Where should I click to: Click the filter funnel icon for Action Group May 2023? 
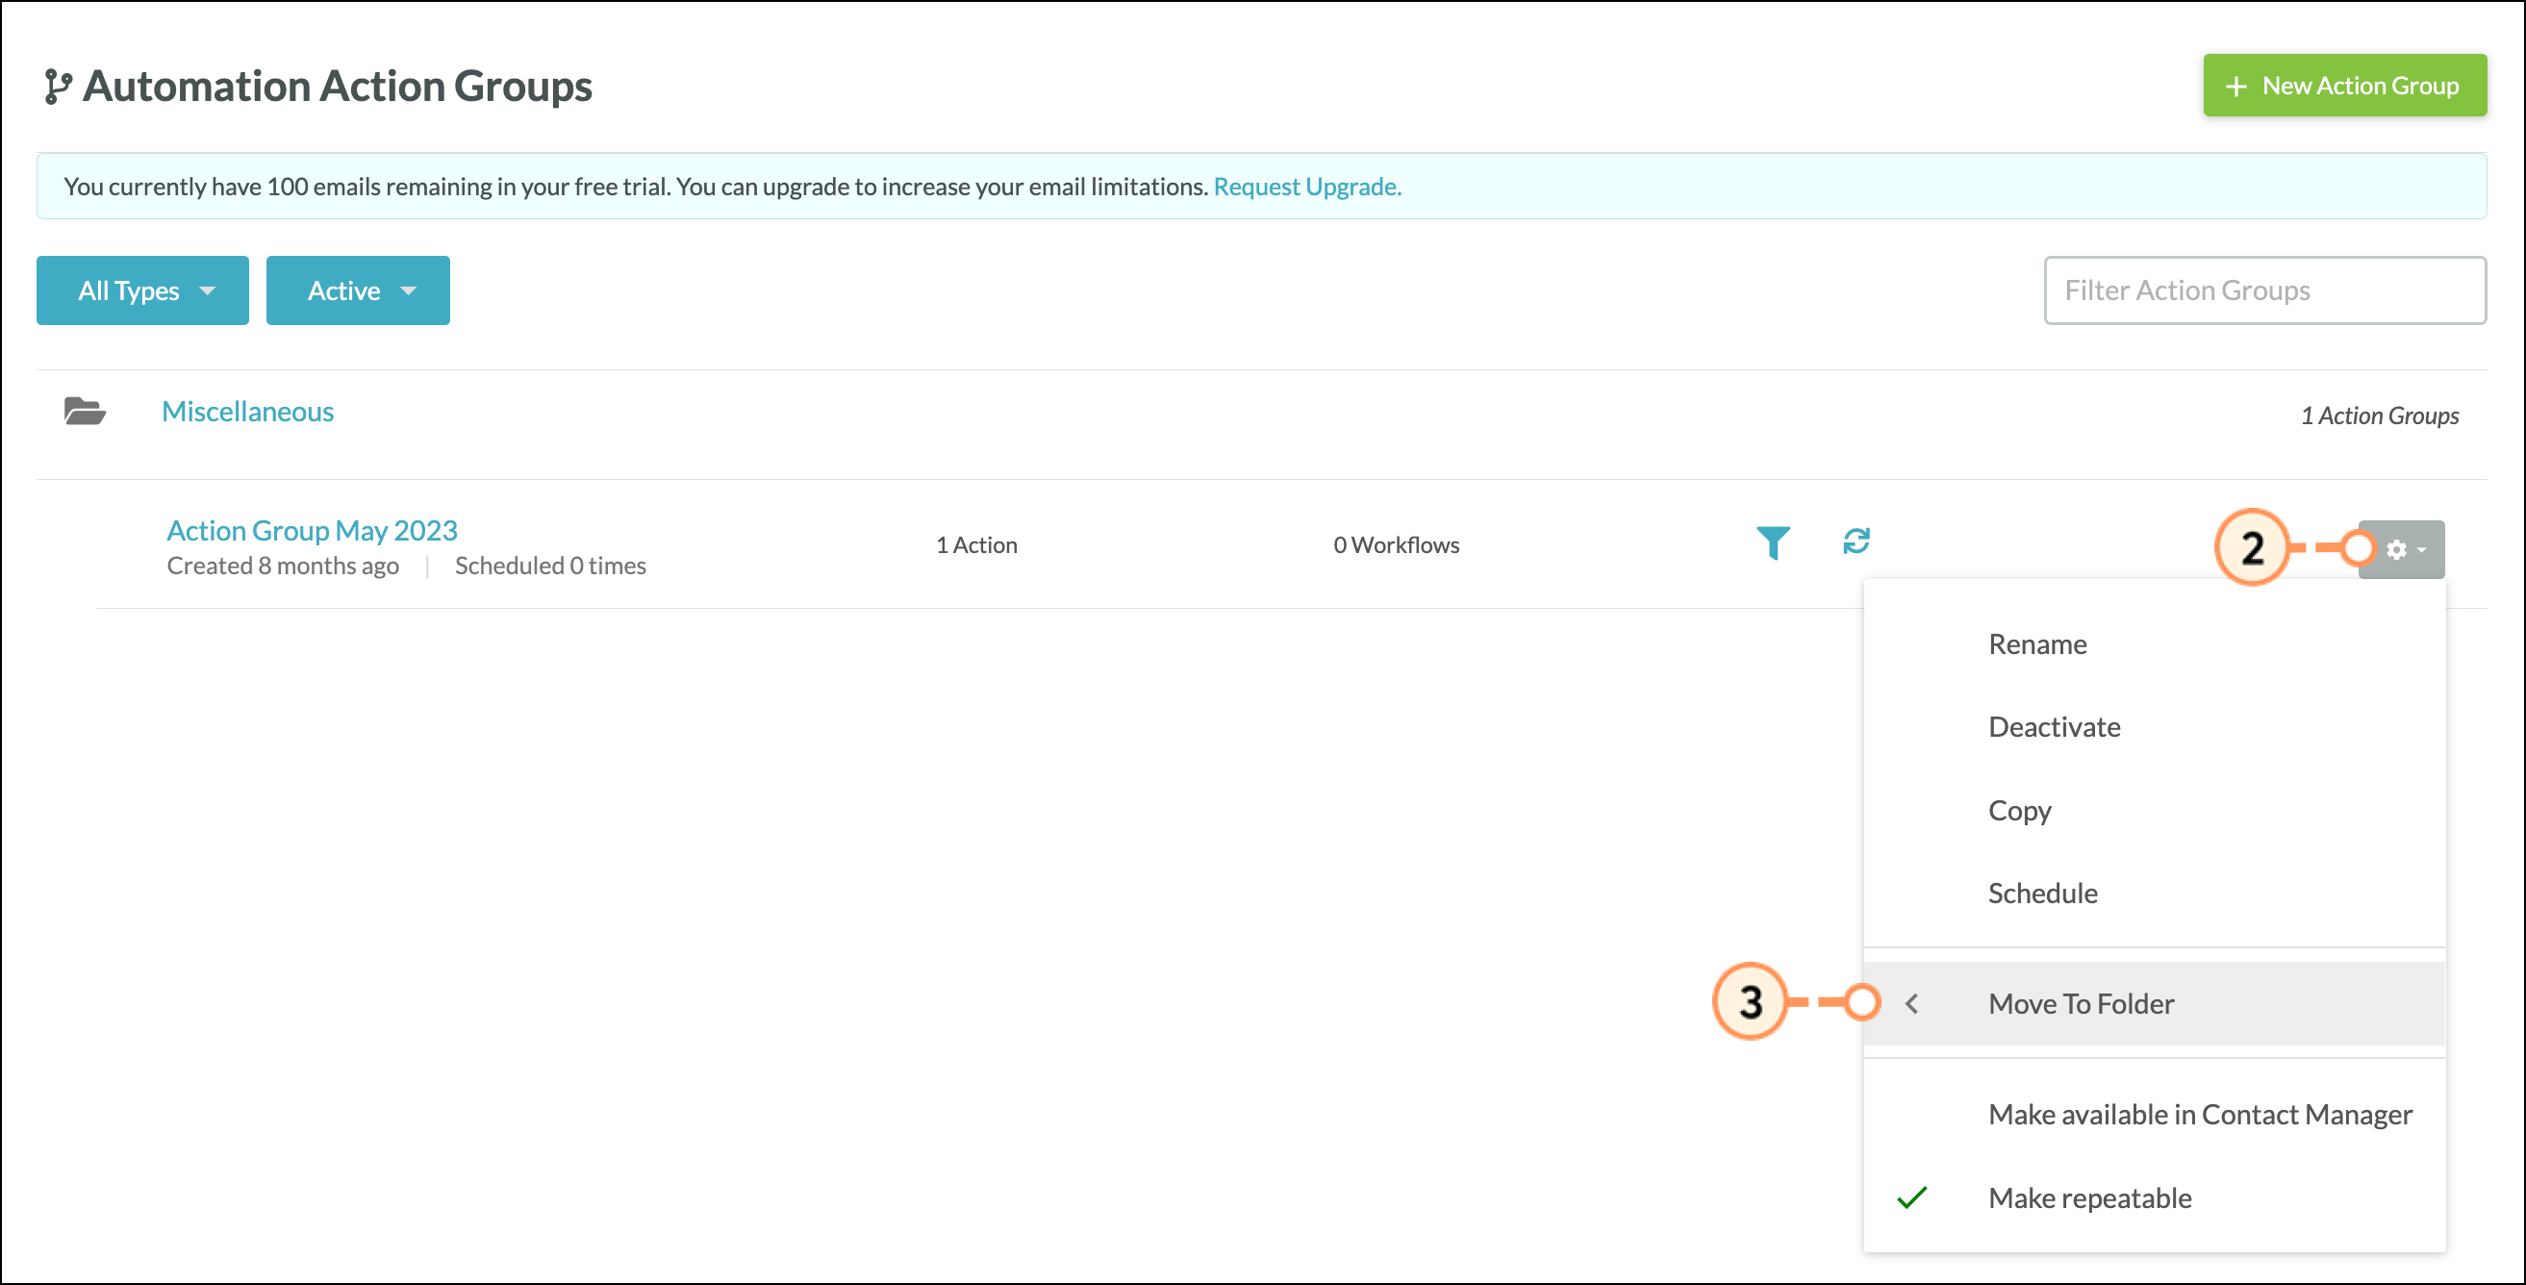1773,542
